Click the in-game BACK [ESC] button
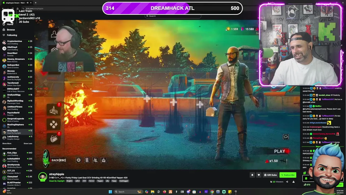 coord(59,160)
